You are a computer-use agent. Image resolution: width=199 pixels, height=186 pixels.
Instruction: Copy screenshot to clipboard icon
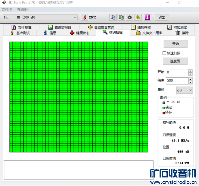pos(121,17)
